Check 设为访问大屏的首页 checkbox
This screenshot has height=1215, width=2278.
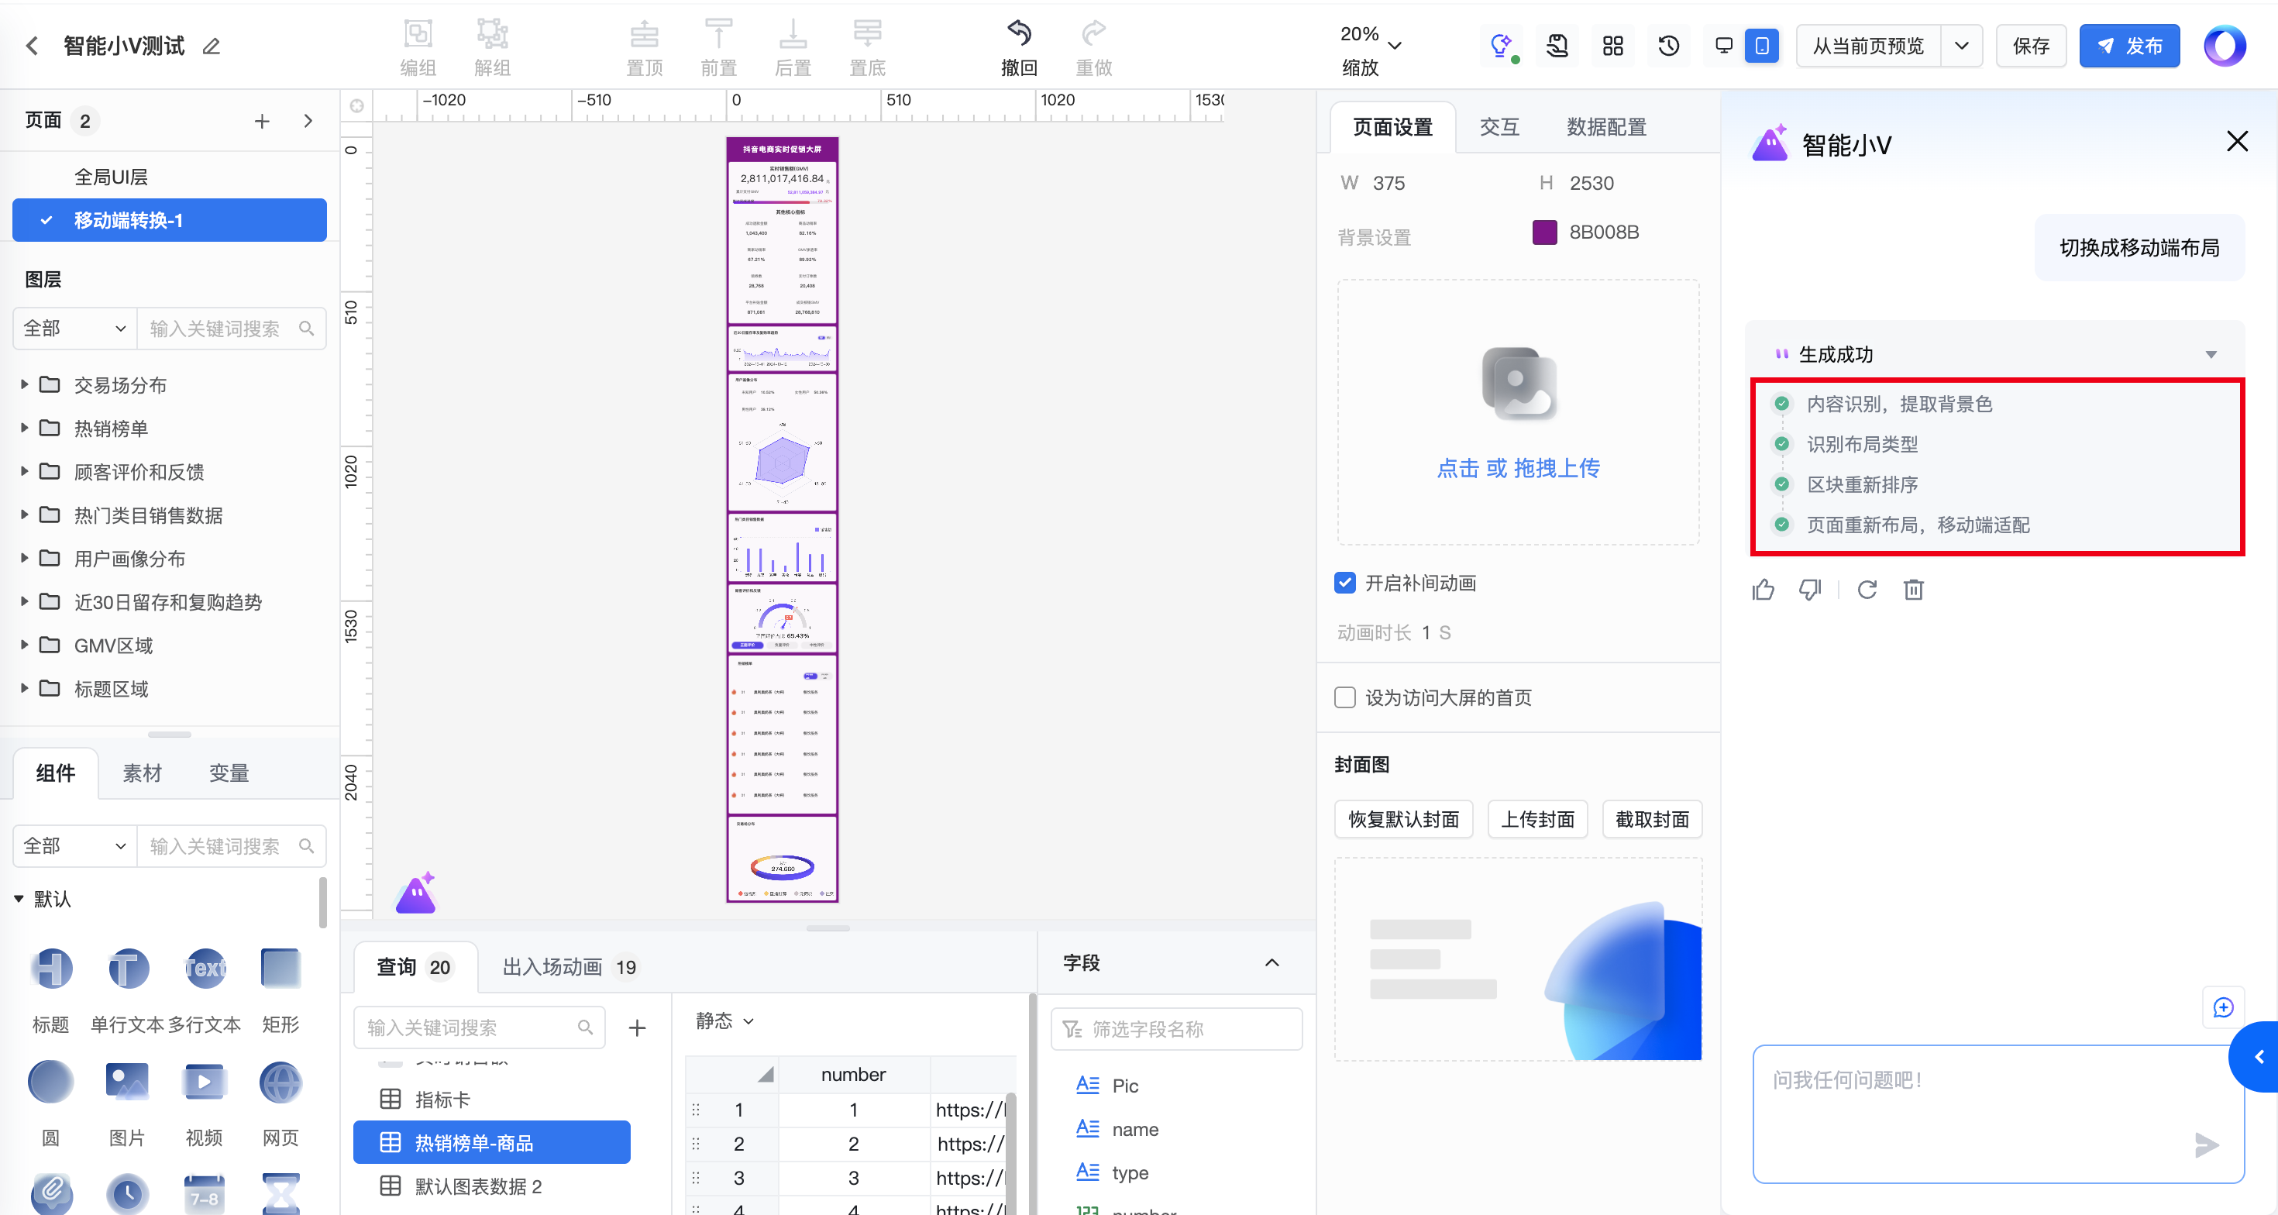click(x=1344, y=697)
